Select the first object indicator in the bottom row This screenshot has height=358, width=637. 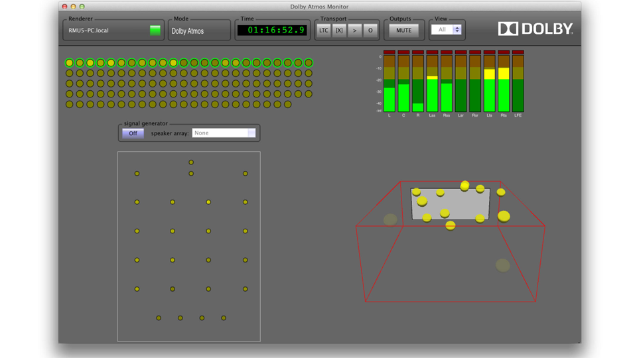point(70,104)
